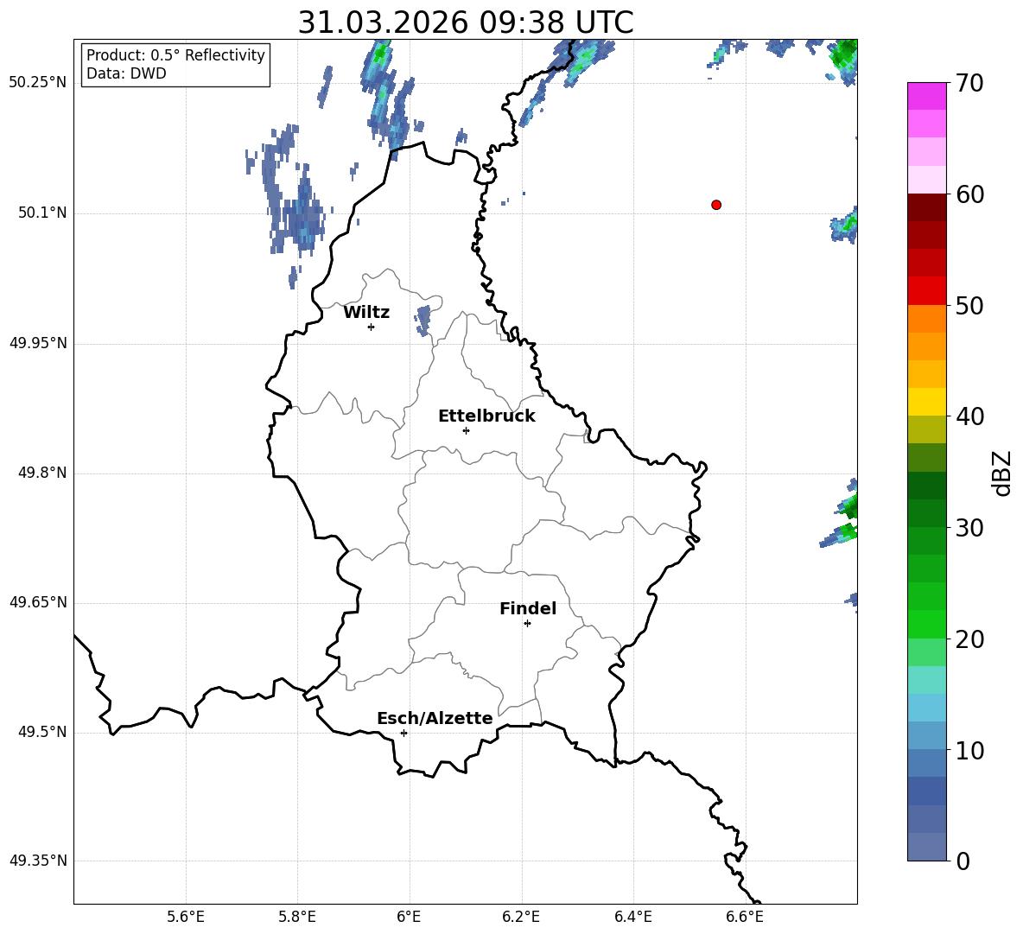
Task: Click the Findel station cross marker
Action: pos(527,624)
